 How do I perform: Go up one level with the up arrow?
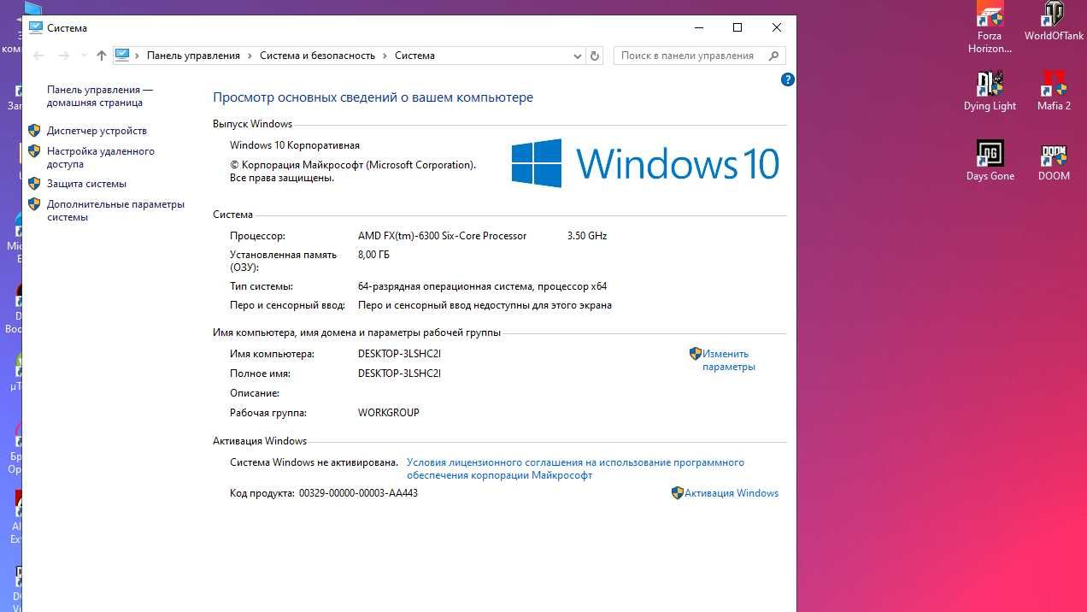(102, 56)
